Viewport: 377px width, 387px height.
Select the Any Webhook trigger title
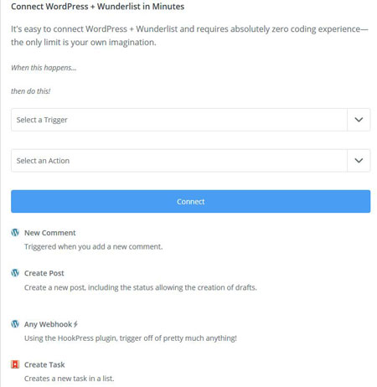(48, 324)
